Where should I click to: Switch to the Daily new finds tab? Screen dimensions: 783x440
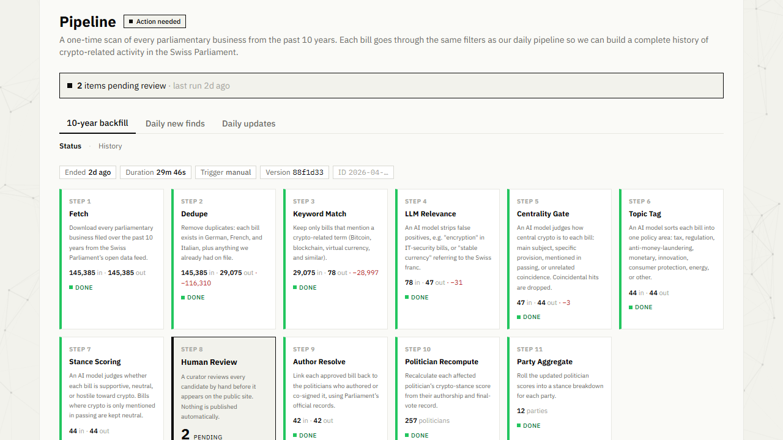tap(175, 123)
